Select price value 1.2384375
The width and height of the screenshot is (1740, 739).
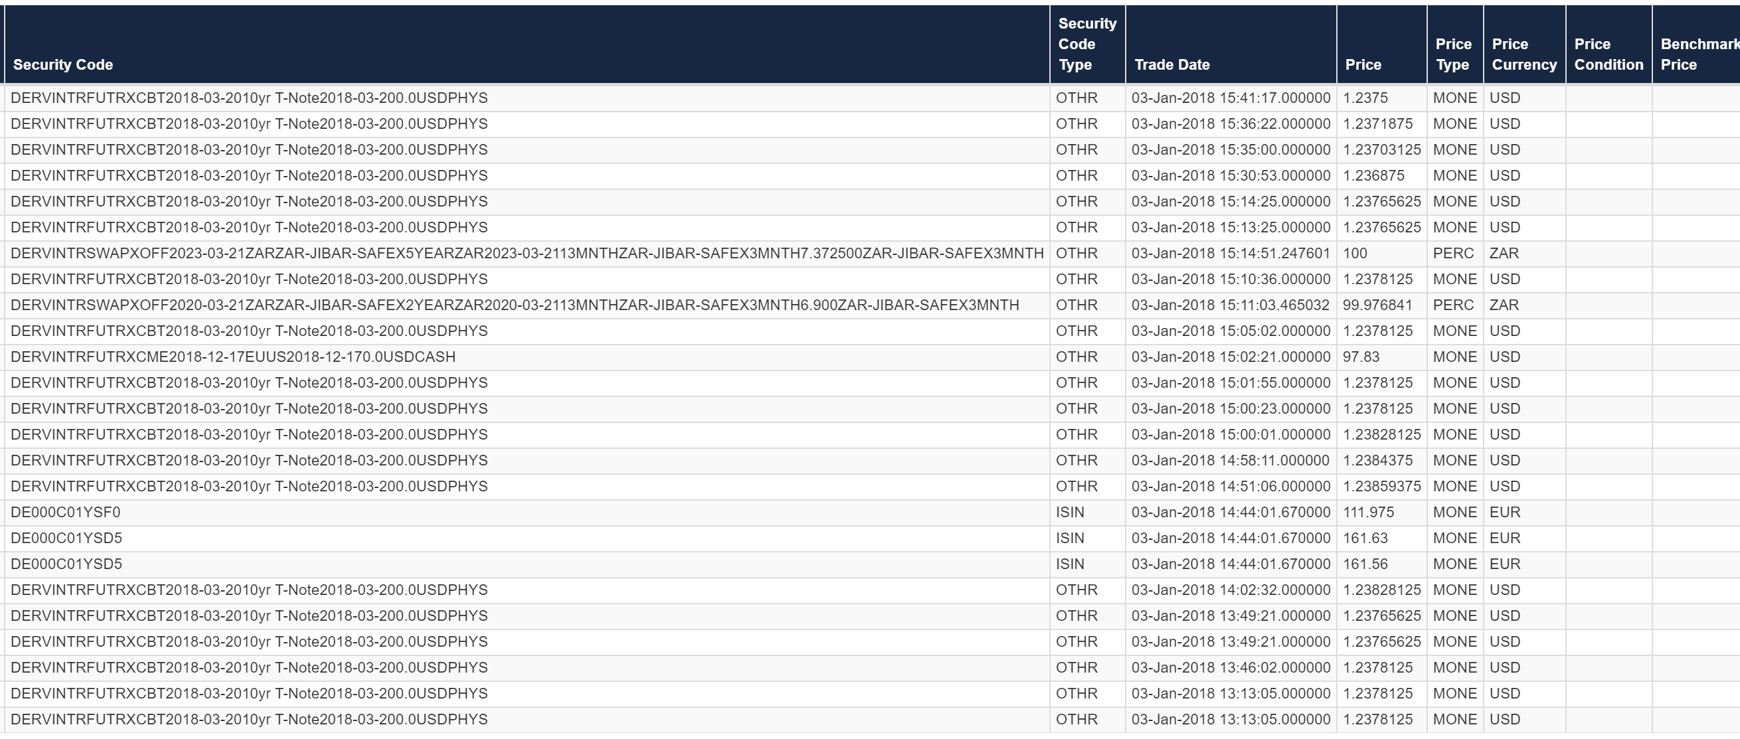pos(1377,461)
